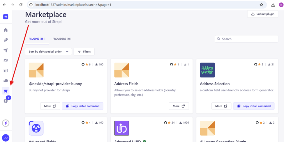
Task: Open the Home icon in sidebar
Action: point(6,30)
